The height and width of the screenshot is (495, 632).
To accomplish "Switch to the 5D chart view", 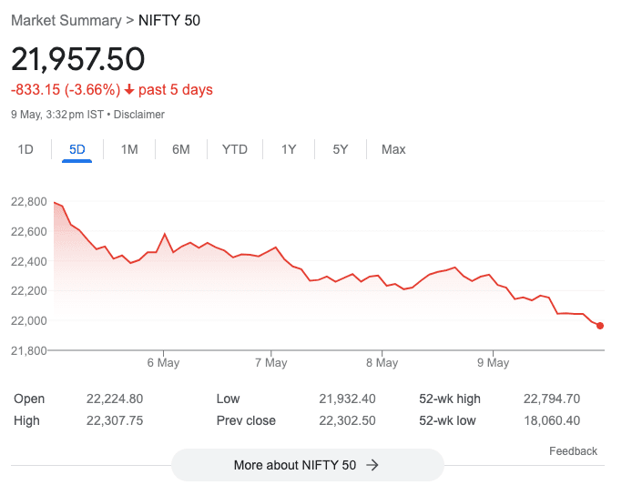I will [77, 149].
